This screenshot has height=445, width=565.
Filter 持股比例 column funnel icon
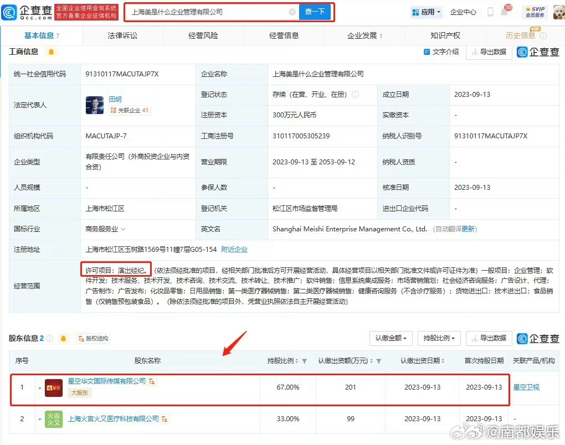305,361
